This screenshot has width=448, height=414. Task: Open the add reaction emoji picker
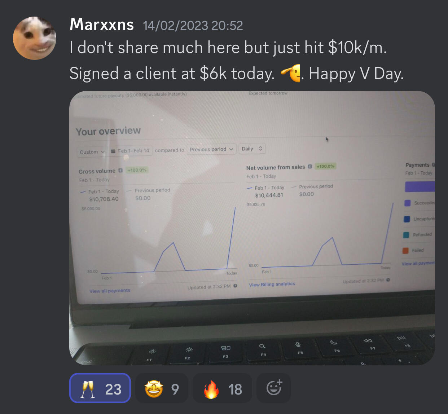point(274,388)
